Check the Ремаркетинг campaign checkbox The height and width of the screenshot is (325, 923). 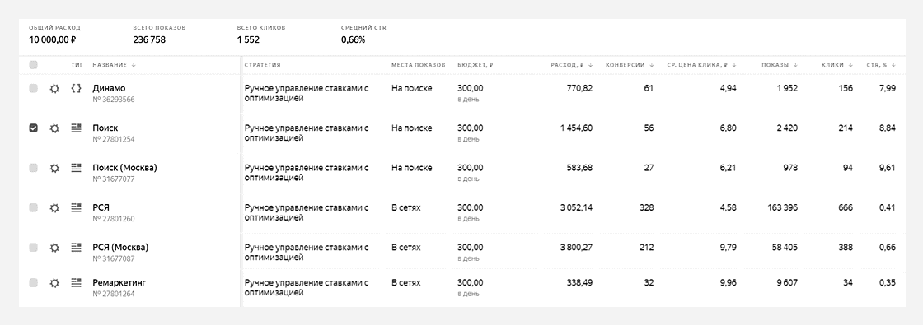pos(34,283)
